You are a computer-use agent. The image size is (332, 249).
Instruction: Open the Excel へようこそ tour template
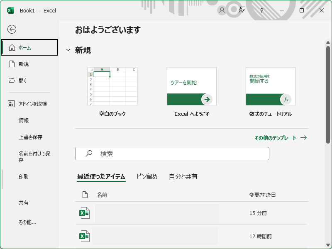(192, 86)
